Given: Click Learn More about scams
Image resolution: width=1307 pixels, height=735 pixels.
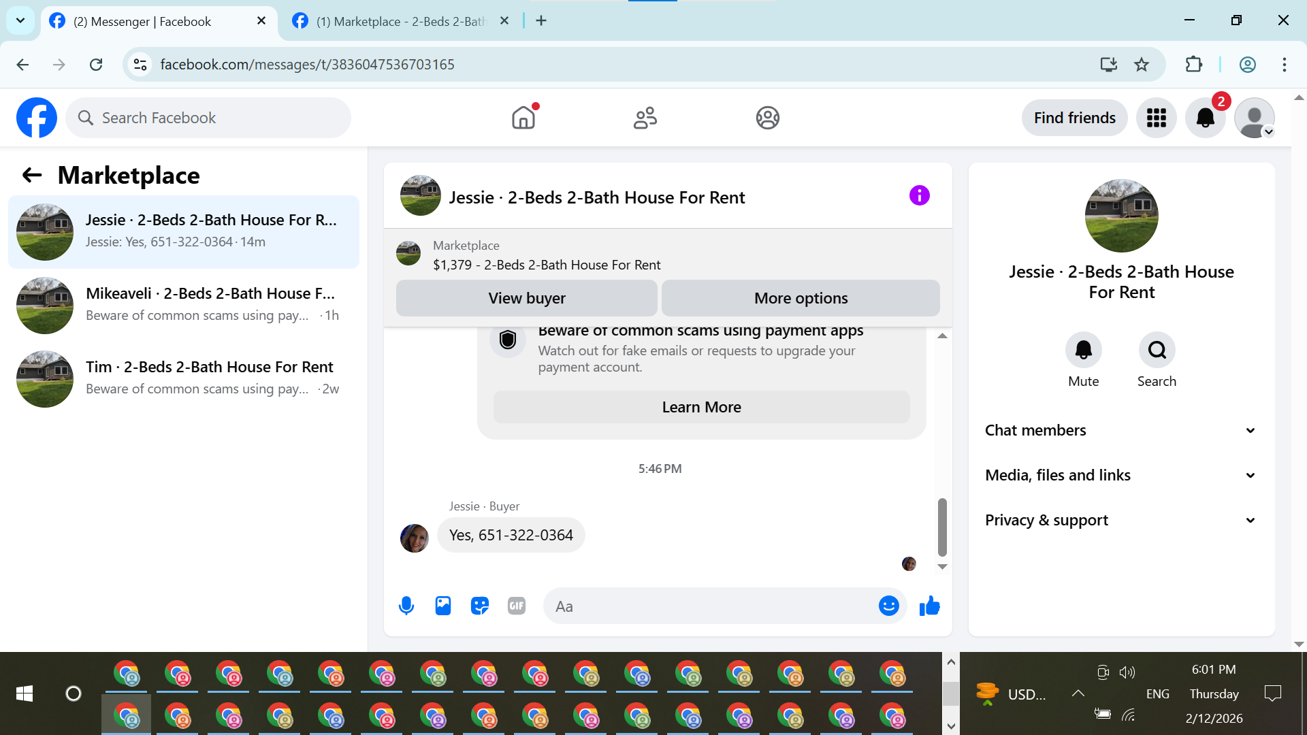Looking at the screenshot, I should (701, 407).
